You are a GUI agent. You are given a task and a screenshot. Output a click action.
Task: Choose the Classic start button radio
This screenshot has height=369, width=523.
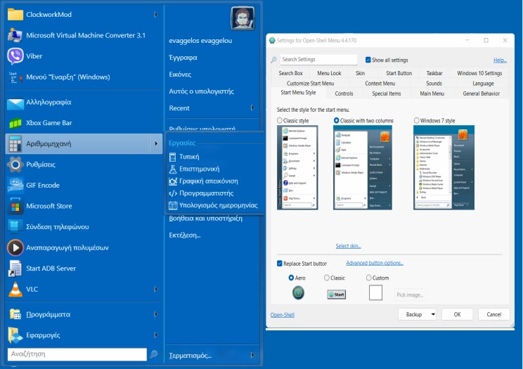(327, 278)
